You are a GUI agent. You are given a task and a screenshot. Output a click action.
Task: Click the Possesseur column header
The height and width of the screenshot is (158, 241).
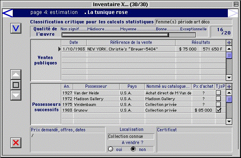[96, 87]
